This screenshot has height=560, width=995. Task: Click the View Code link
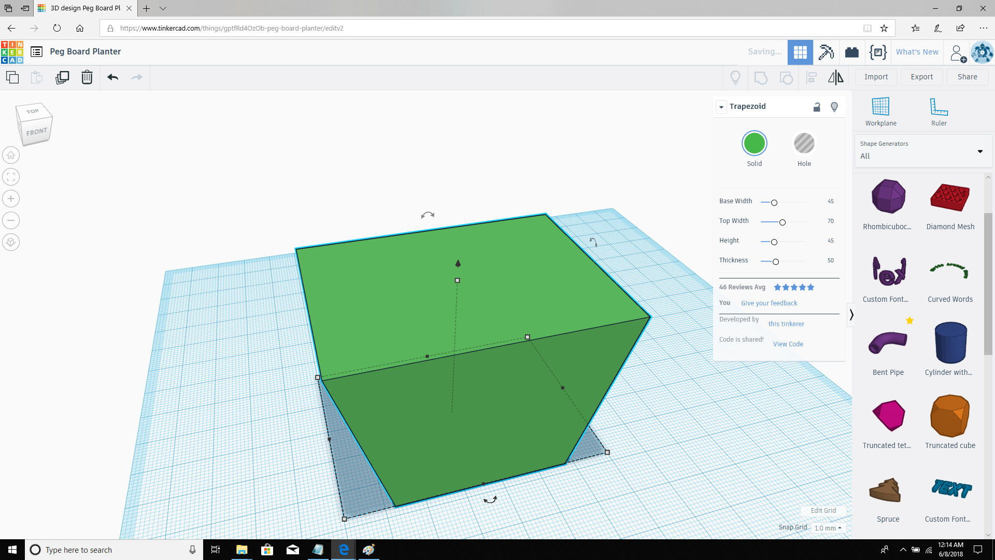pos(788,344)
